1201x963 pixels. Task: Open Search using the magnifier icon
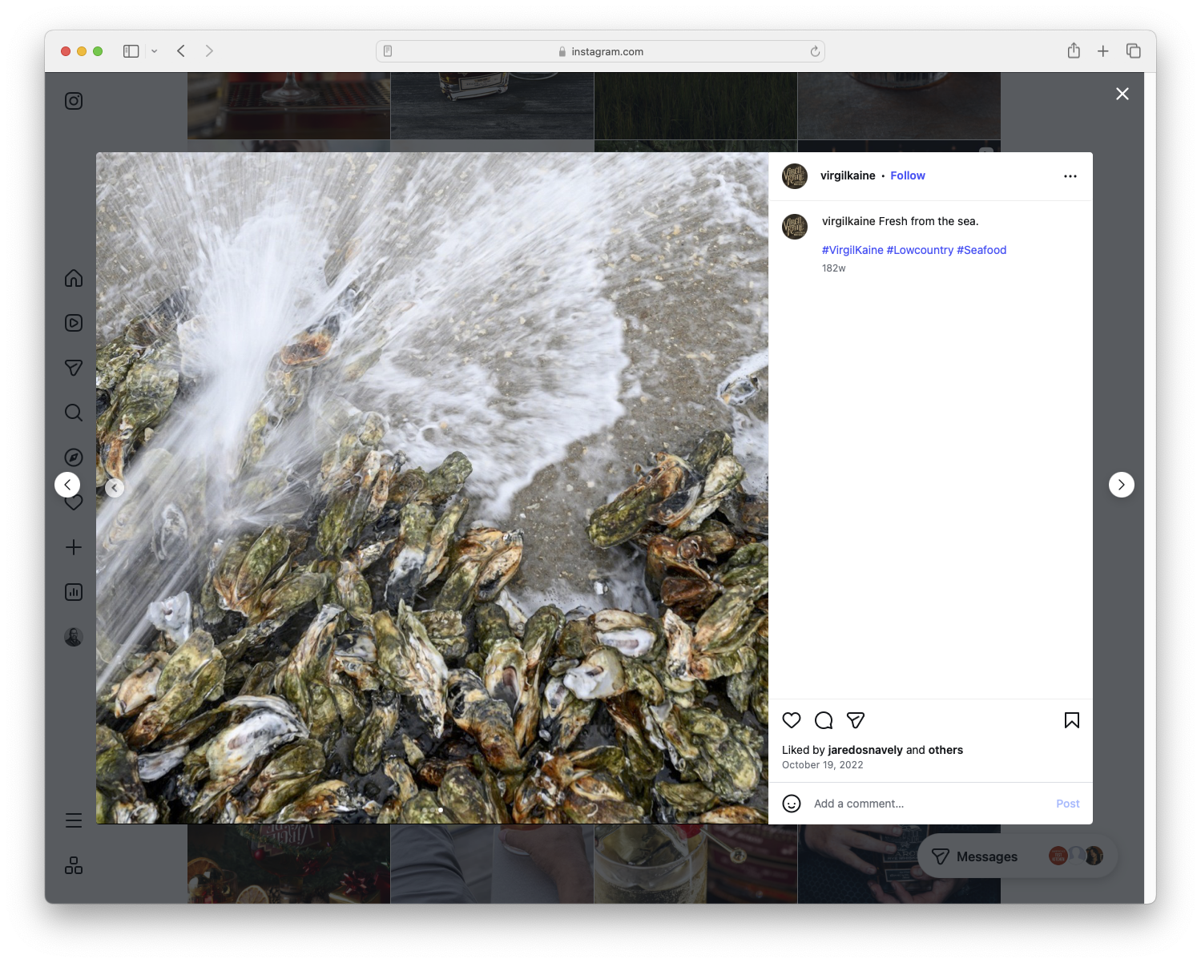tap(74, 413)
